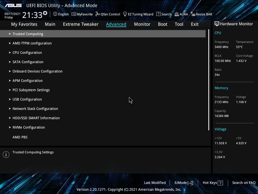Click the Hot Keys question-mark box
The image size is (258, 194).
click(220, 183)
